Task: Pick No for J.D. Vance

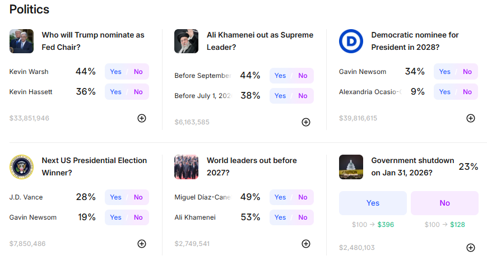Action: pyautogui.click(x=138, y=197)
